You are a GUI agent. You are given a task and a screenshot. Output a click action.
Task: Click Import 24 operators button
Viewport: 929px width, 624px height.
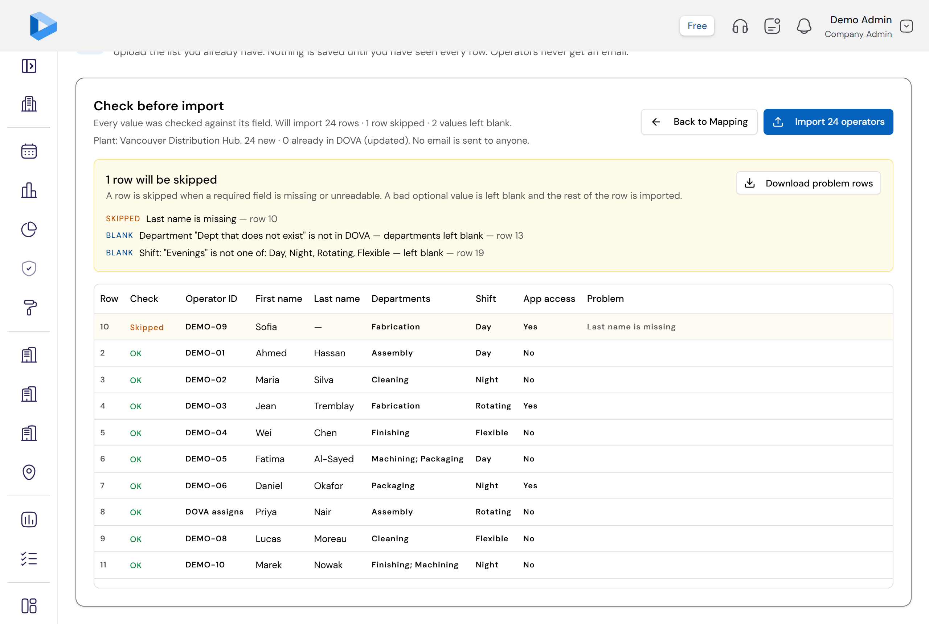(x=828, y=122)
